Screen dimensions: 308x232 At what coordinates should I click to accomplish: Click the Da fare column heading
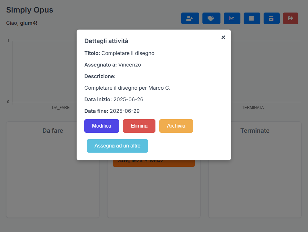[53, 130]
